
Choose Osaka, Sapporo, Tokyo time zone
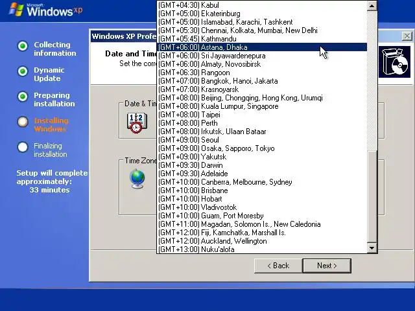[262, 148]
